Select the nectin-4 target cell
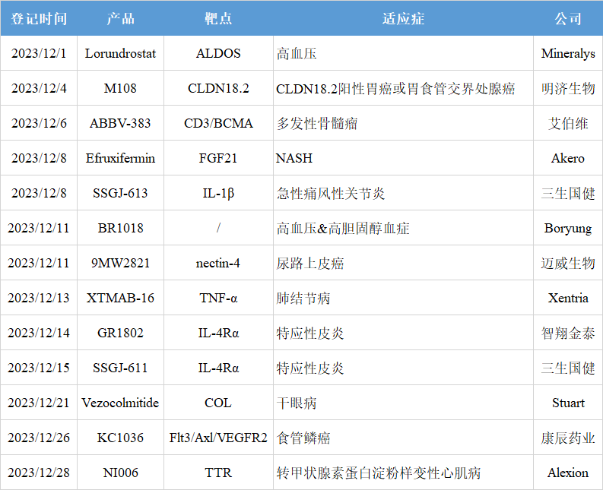 (x=218, y=263)
